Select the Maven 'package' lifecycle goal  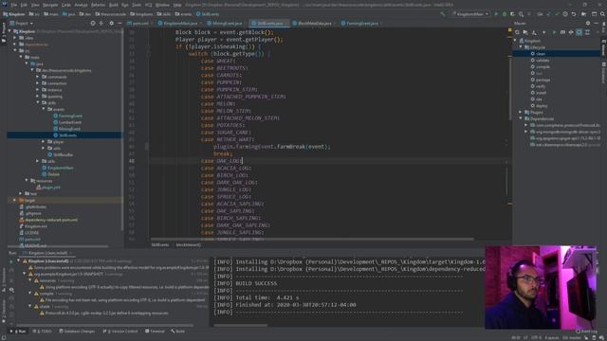click(543, 80)
